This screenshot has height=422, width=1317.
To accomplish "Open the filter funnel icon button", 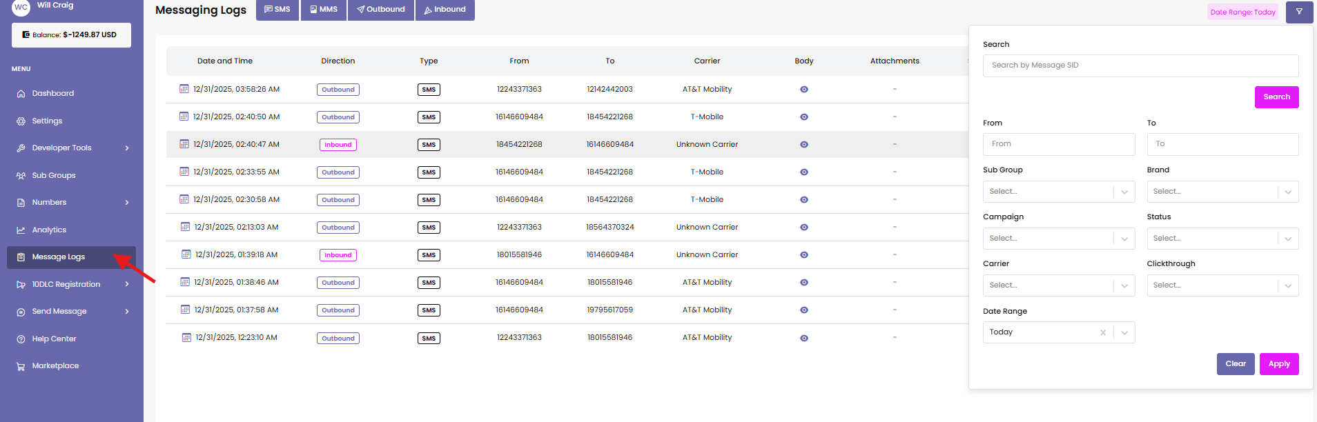I will 1299,12.
